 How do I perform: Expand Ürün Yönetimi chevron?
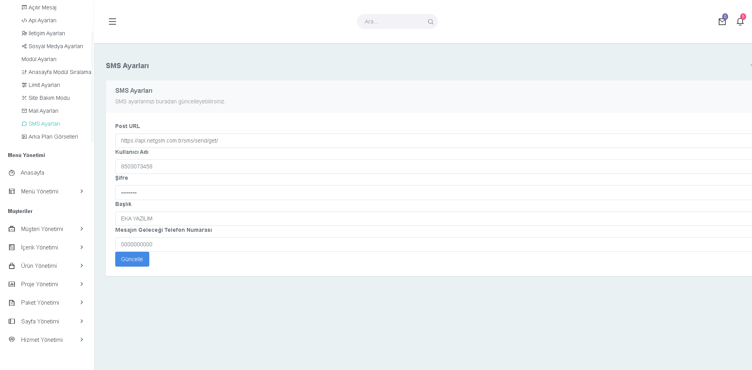(x=82, y=266)
